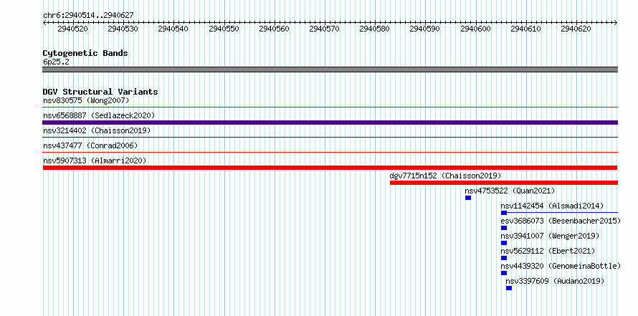Click ruler position 2940540

click(x=173, y=29)
